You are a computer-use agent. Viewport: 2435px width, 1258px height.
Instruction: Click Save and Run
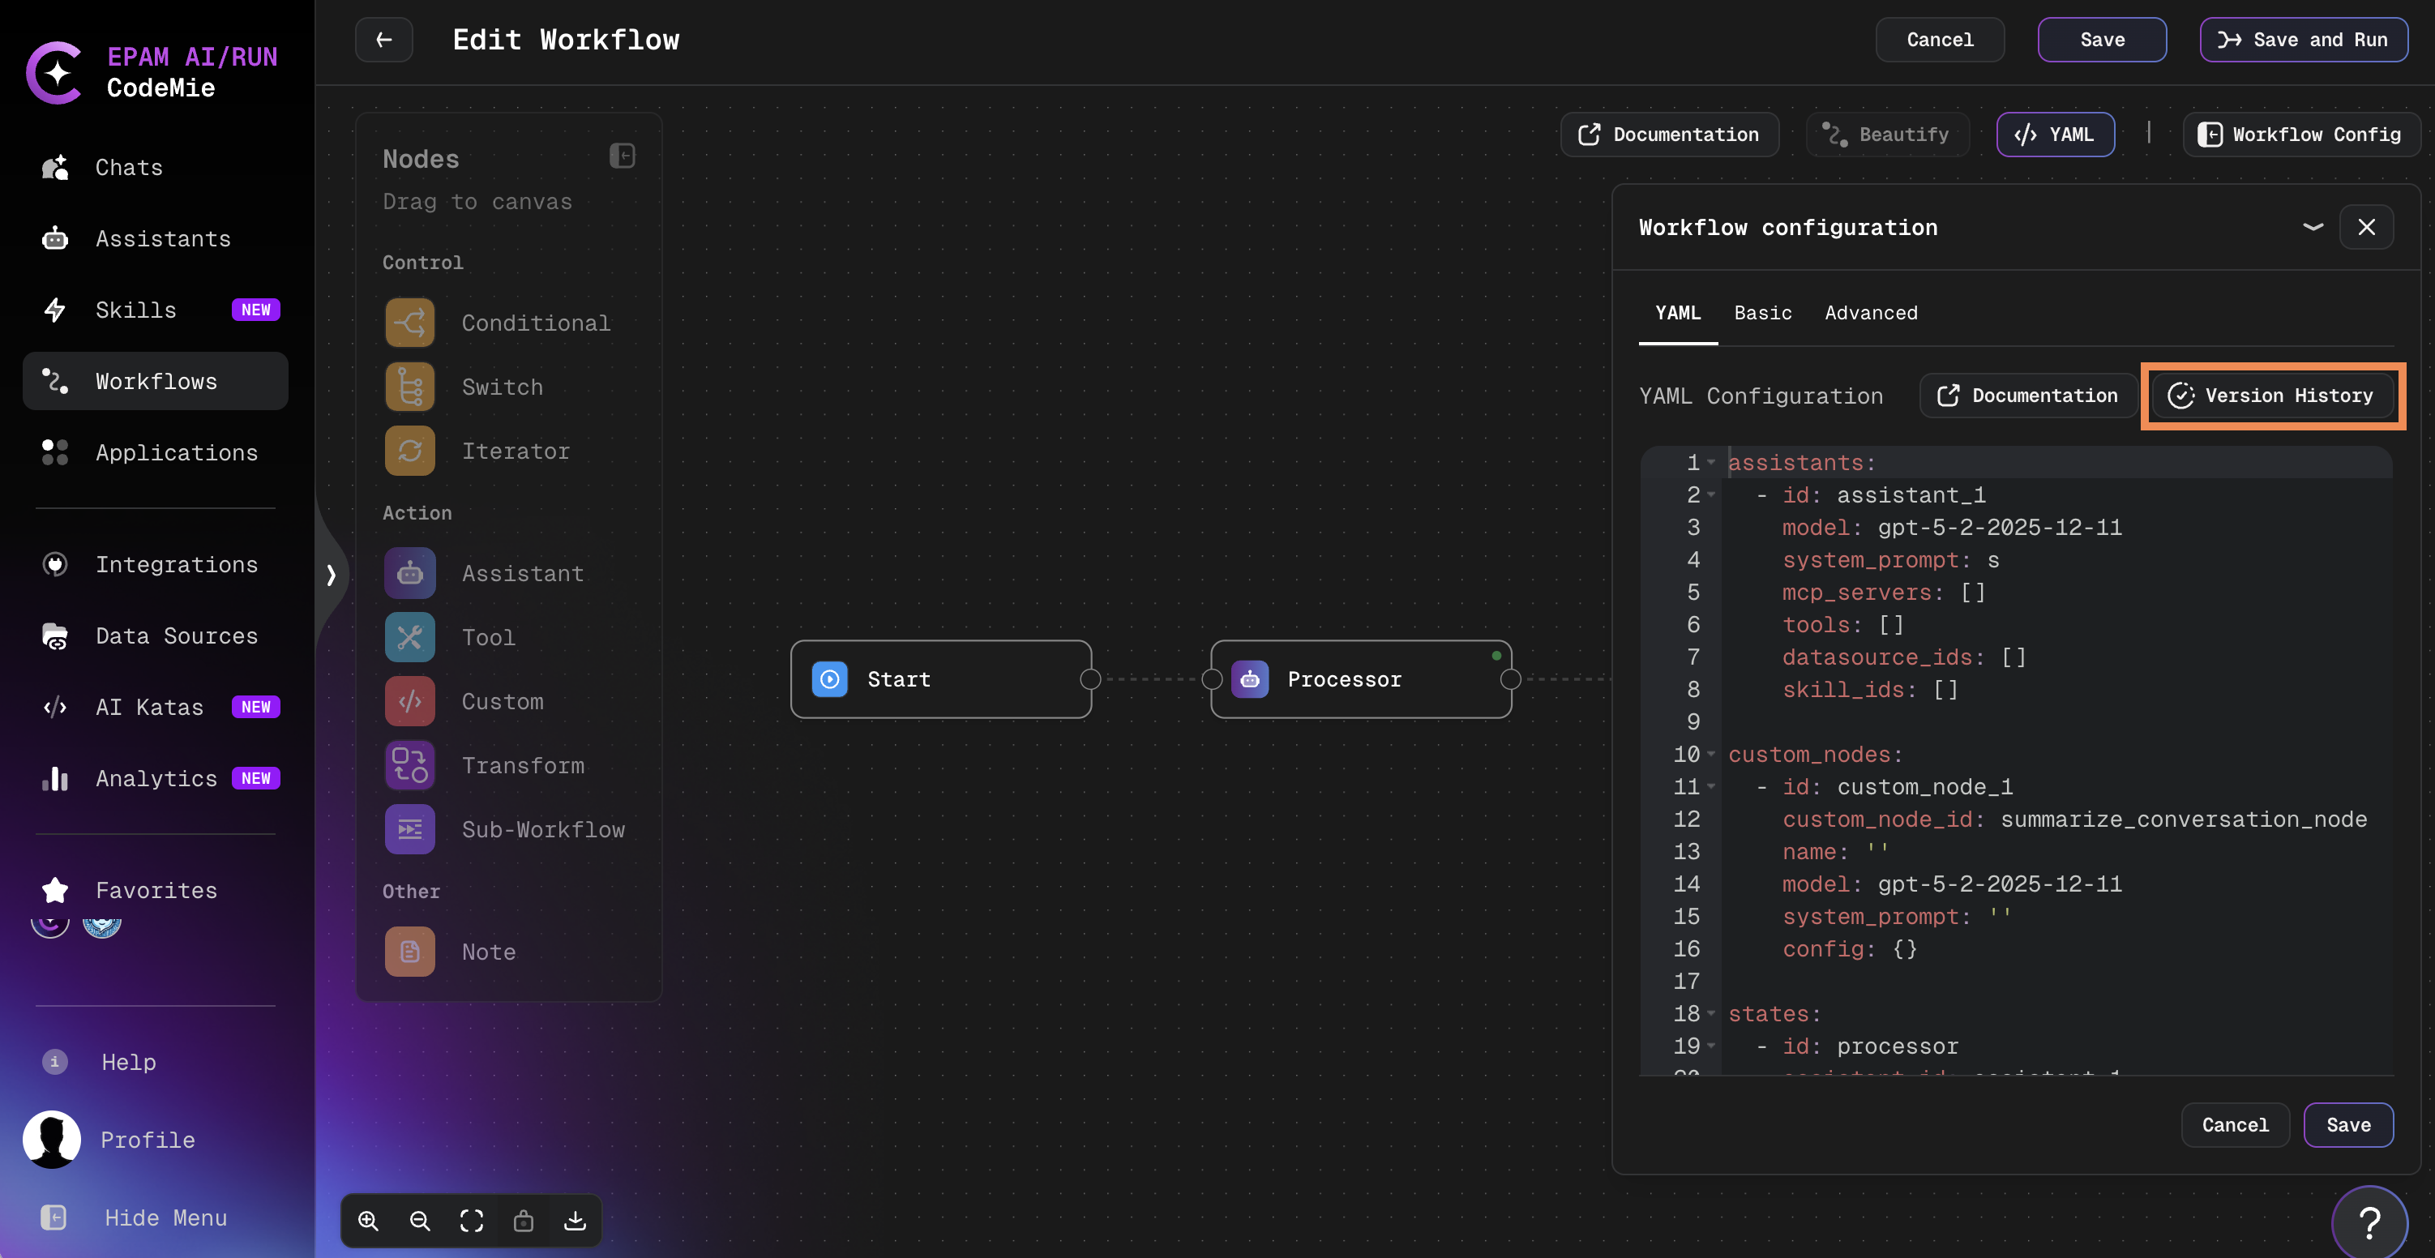point(2304,40)
